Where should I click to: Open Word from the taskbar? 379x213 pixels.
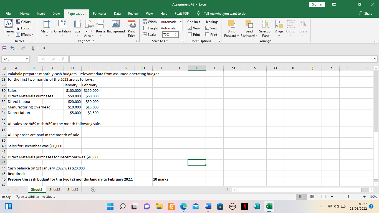tap(208, 206)
